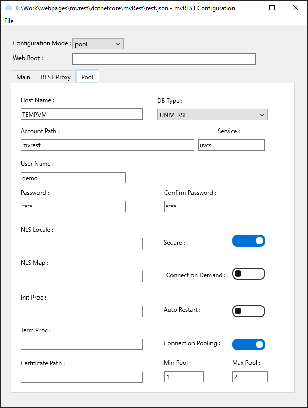The image size is (308, 408).
Task: Open the File menu
Action: tap(9, 21)
